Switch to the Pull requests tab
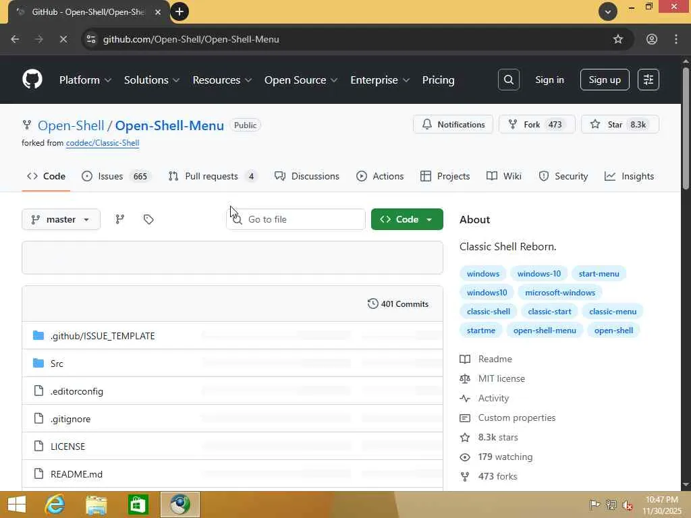The width and height of the screenshot is (691, 518). (213, 176)
